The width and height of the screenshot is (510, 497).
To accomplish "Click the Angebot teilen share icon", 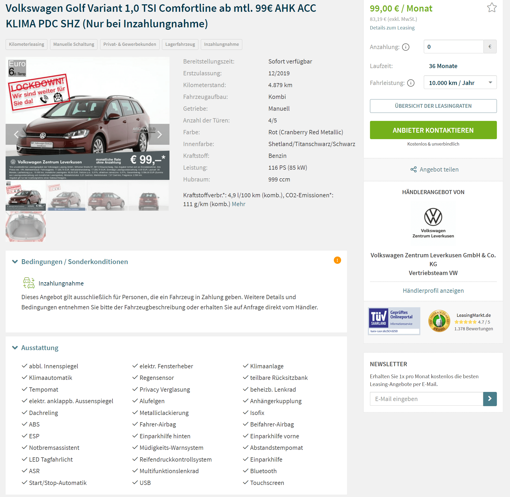I will (413, 169).
